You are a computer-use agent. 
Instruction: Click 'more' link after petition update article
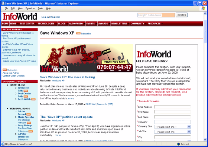[58, 135]
